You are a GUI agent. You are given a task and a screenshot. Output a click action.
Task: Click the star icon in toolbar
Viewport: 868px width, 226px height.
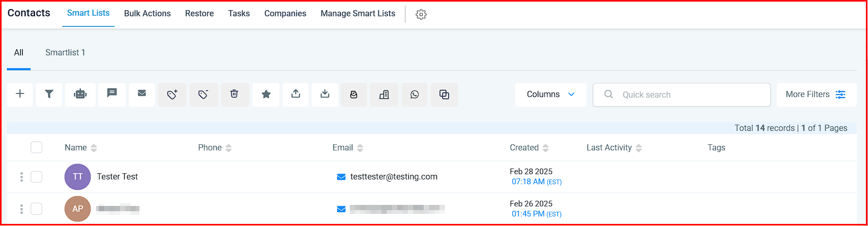266,95
